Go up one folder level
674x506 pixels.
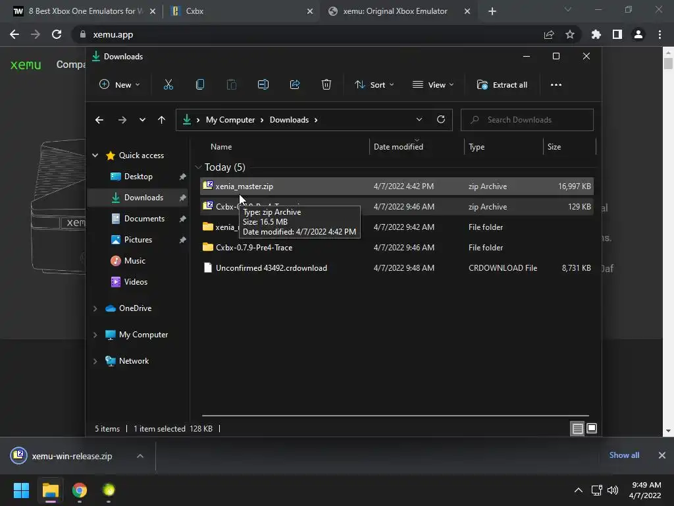point(161,120)
